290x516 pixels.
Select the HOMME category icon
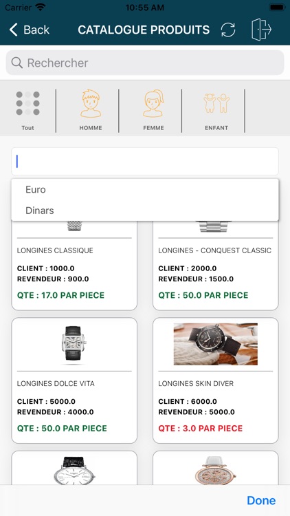91,104
